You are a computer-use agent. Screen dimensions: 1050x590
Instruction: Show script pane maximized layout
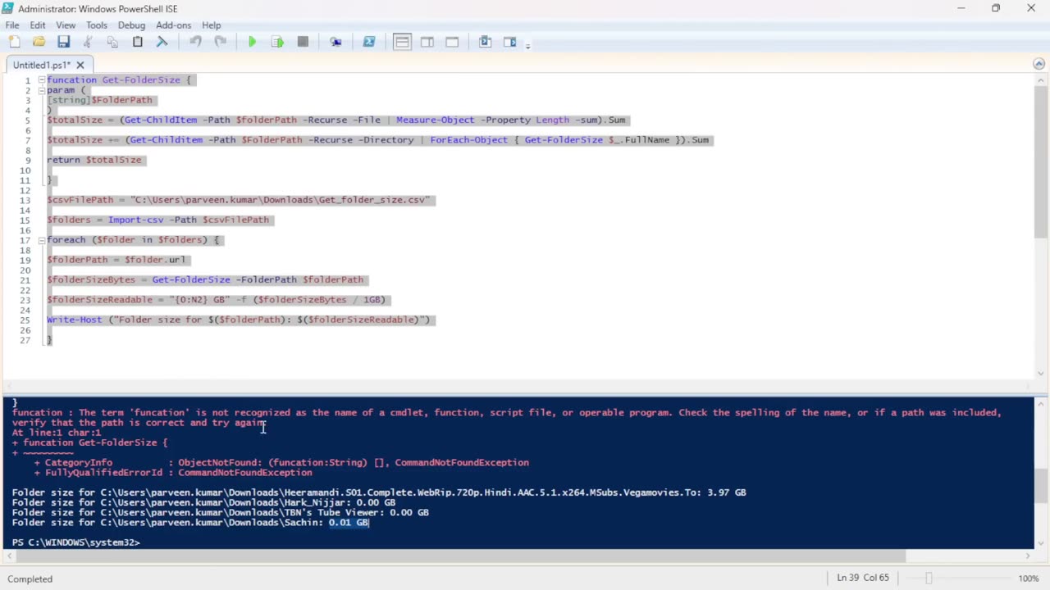click(452, 42)
